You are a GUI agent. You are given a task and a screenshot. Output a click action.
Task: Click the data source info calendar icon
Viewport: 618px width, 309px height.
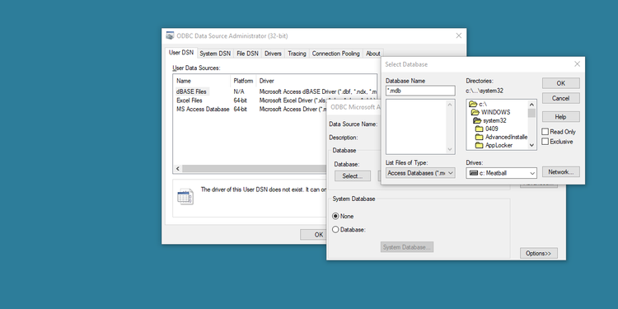[x=185, y=197]
